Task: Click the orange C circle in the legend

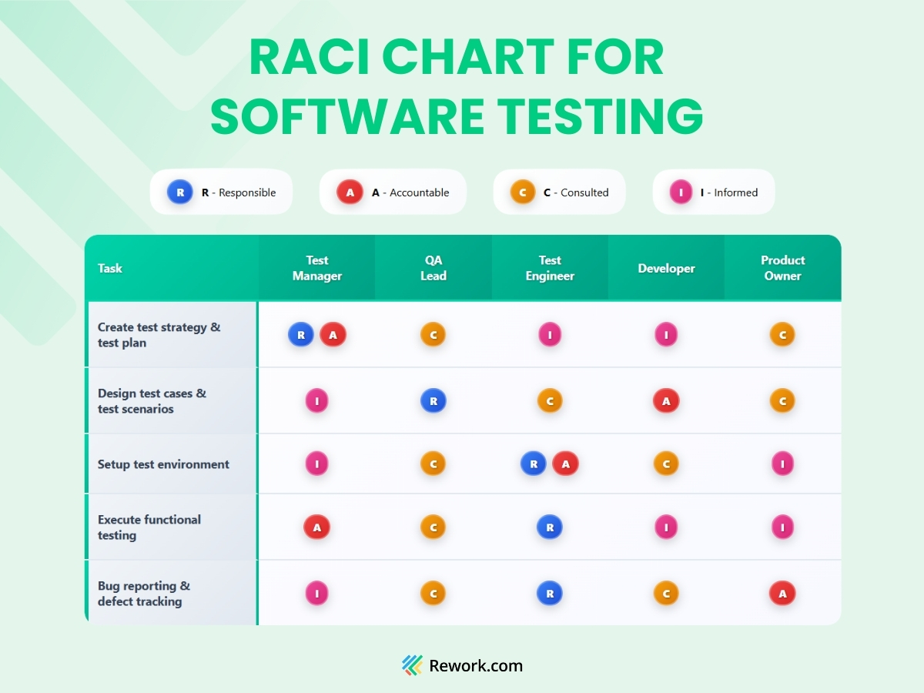Action: [x=523, y=192]
